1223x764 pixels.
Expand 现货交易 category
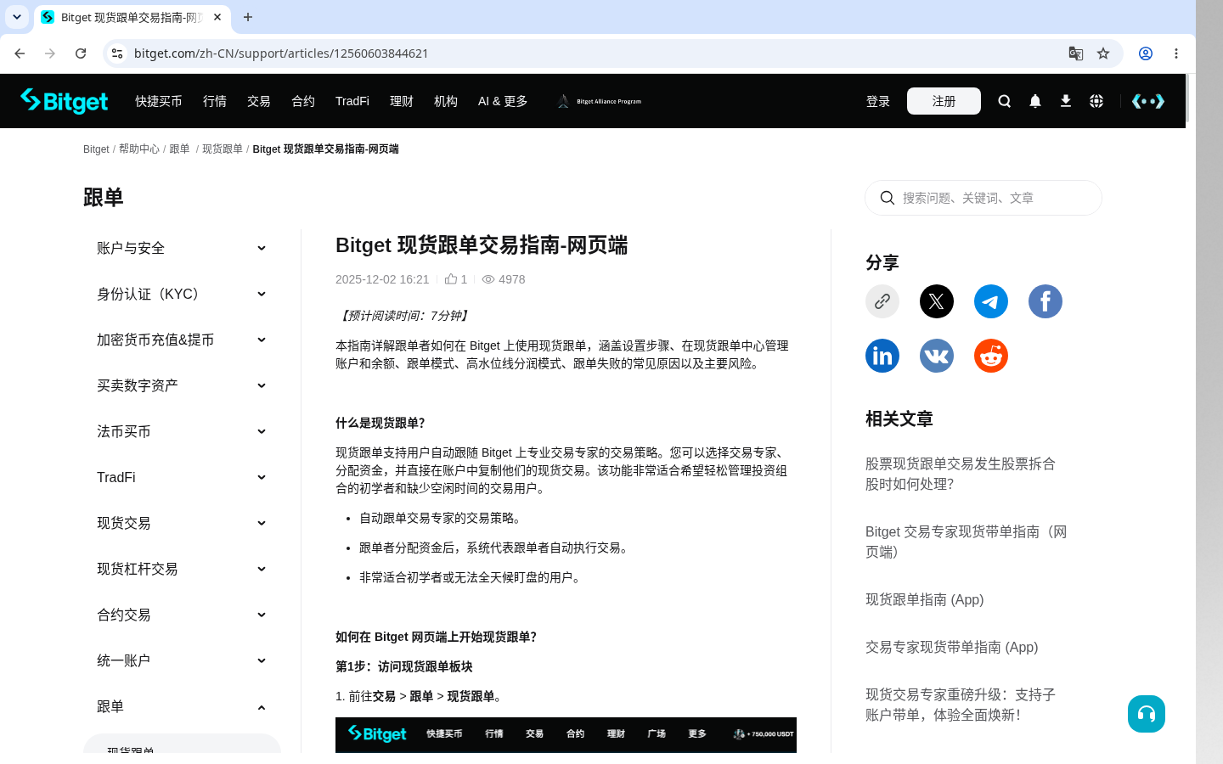[x=182, y=523]
